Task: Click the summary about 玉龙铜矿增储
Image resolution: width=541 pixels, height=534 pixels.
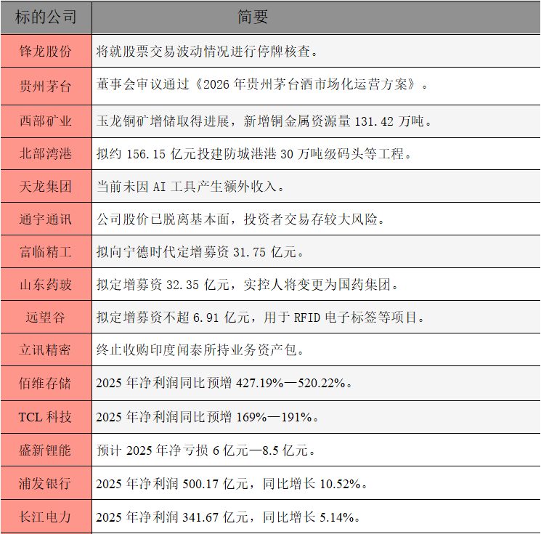Action: point(264,121)
